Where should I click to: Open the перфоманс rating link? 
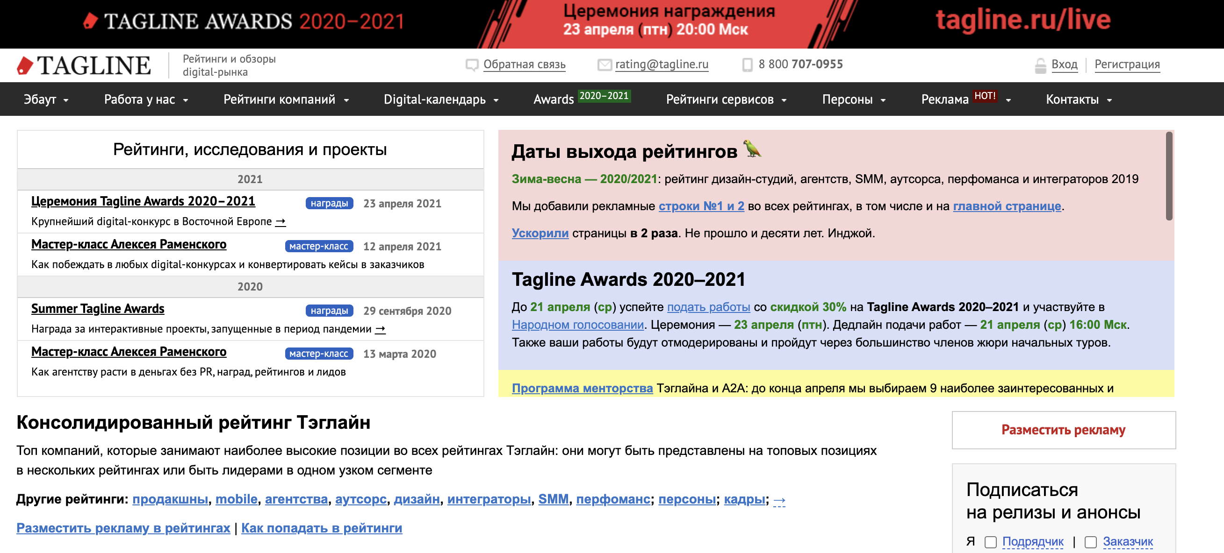[x=613, y=499]
